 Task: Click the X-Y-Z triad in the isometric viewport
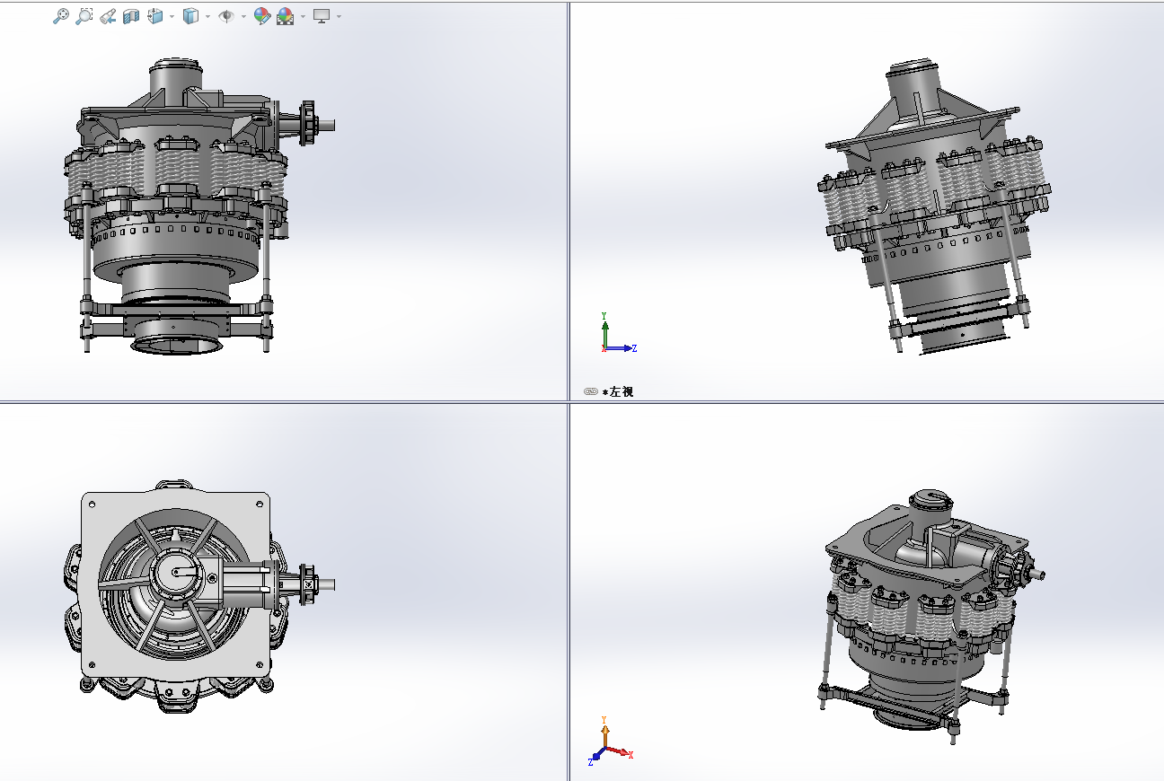coord(610,742)
